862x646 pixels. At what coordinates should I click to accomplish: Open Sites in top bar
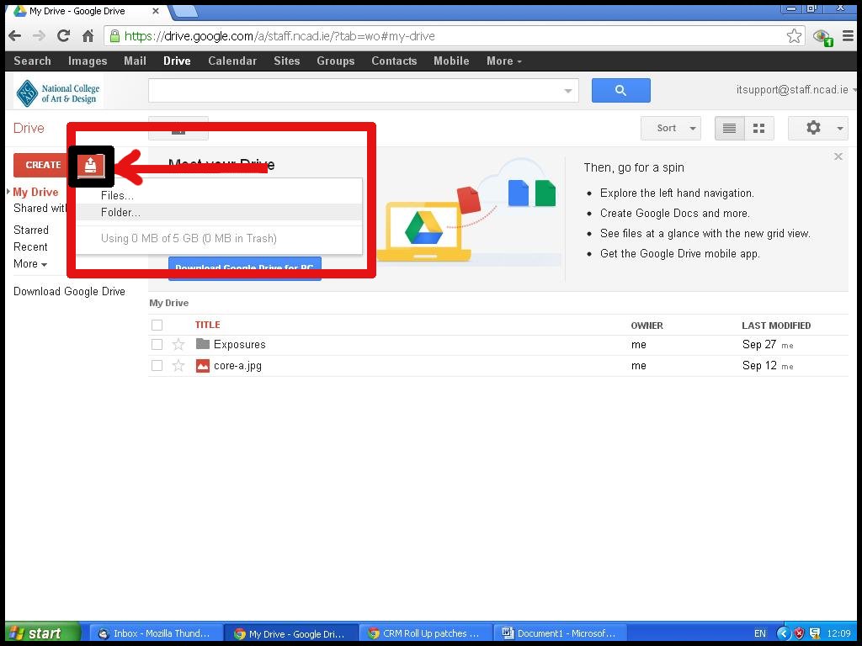click(287, 61)
